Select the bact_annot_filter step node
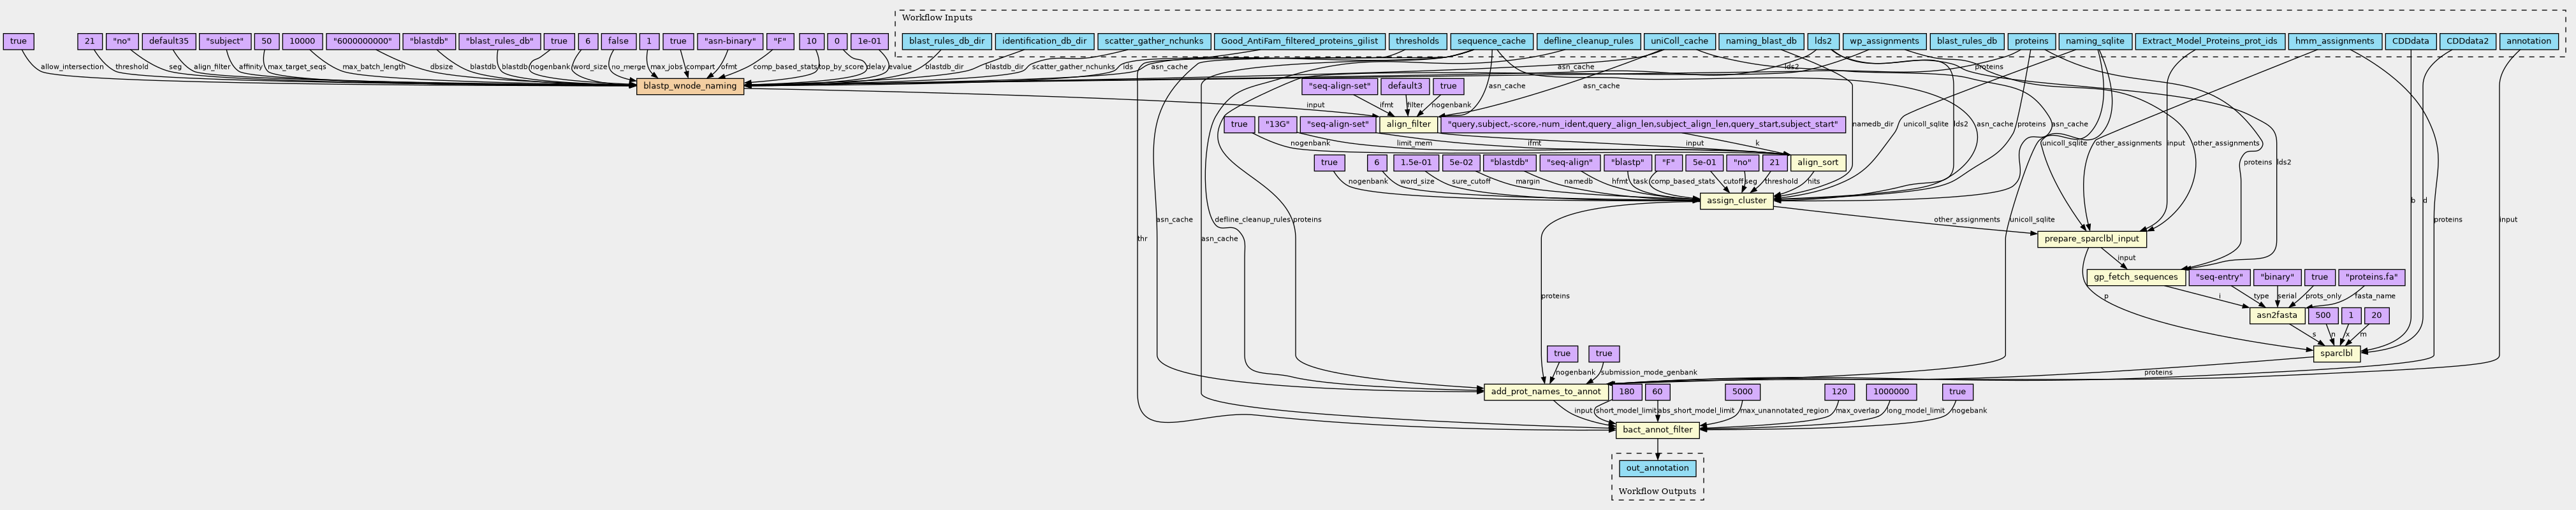Screen dimensions: 2576x510 pos(1657,430)
